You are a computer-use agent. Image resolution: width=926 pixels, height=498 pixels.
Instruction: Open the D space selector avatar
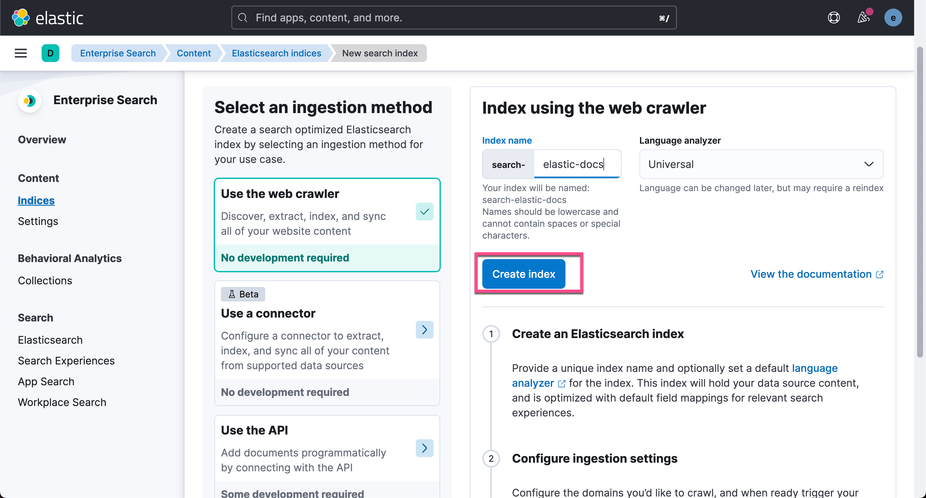pyautogui.click(x=50, y=53)
